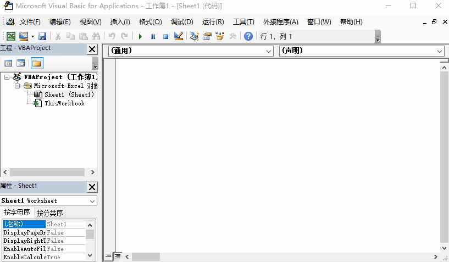Open the 帮助(H) menu
Image resolution: width=449 pixels, height=262 pixels.
pos(351,22)
